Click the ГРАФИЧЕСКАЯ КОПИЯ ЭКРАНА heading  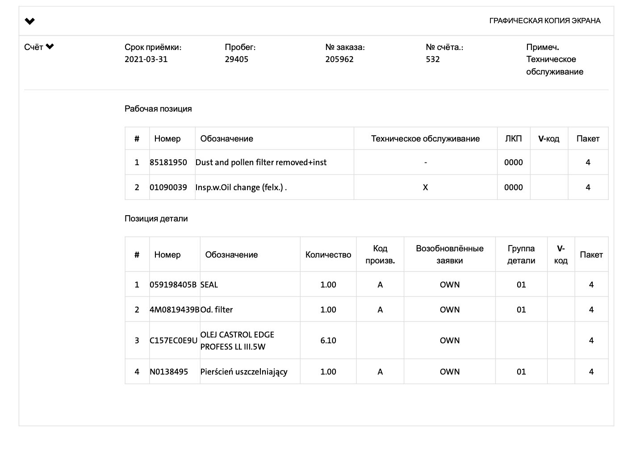point(545,21)
